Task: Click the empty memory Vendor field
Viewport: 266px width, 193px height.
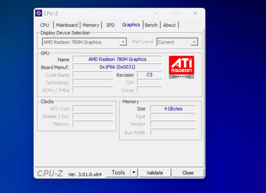Action: pyautogui.click(x=173, y=124)
